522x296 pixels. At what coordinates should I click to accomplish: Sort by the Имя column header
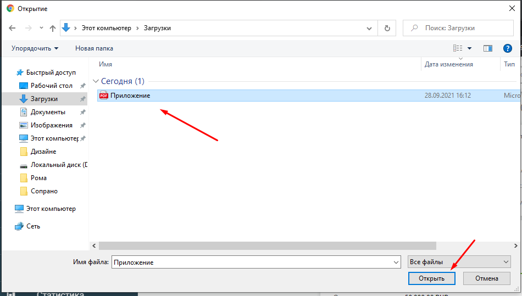tap(105, 64)
